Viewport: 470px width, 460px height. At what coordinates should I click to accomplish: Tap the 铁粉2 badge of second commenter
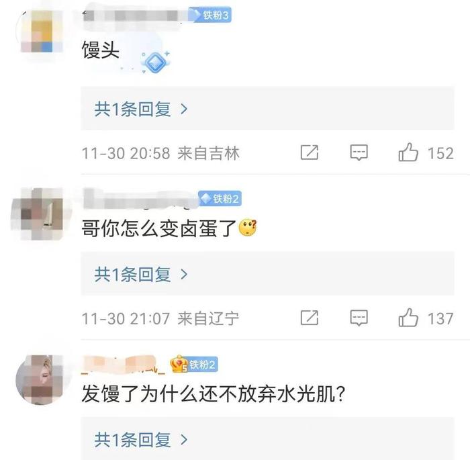(220, 199)
